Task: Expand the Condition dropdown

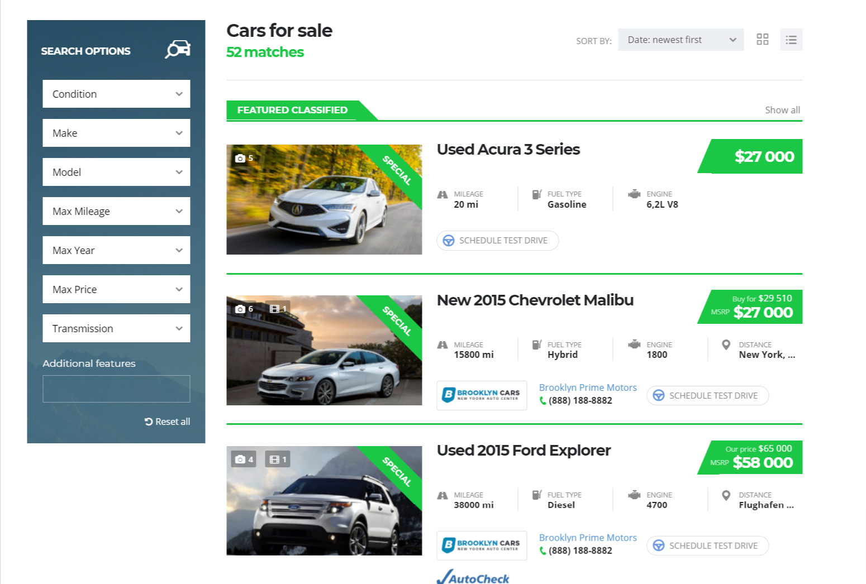Action: pos(116,94)
